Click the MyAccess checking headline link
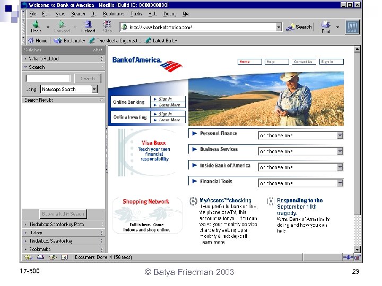Image resolution: width=382 pixels, height=286 pixels. (x=225, y=200)
